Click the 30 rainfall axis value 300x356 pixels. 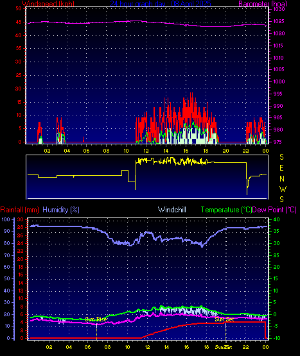click(x=21, y=219)
